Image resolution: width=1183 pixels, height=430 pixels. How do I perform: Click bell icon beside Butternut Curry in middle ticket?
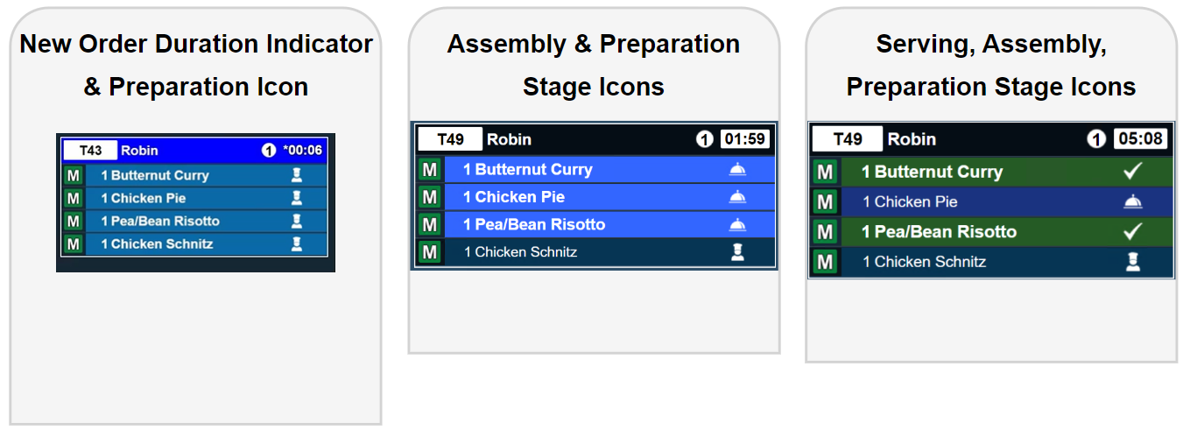coord(737,169)
